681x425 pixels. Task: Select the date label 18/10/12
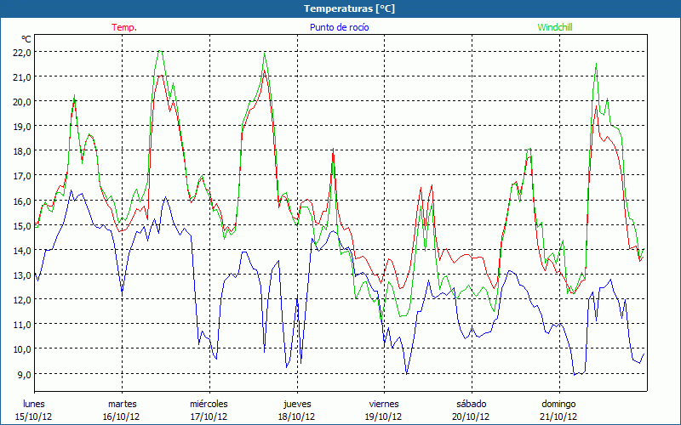tap(296, 416)
